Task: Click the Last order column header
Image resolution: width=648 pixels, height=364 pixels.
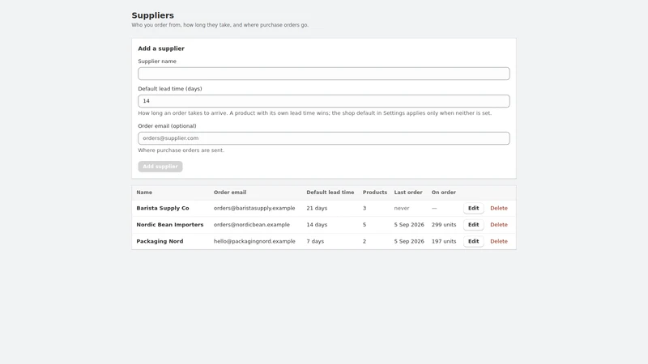Action: [x=408, y=193]
